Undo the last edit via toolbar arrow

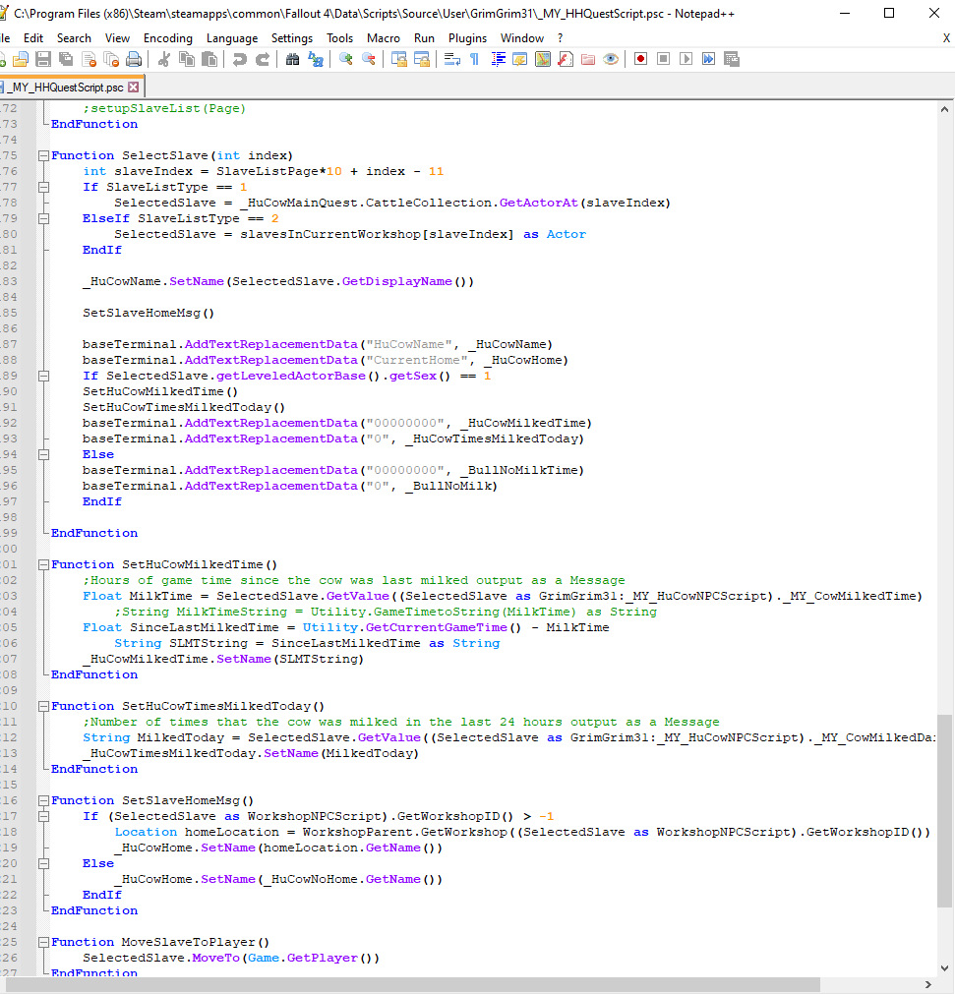click(240, 60)
